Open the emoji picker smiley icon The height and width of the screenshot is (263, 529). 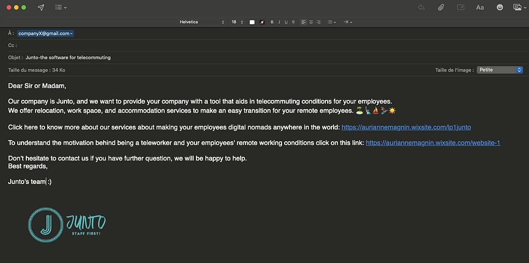click(499, 8)
